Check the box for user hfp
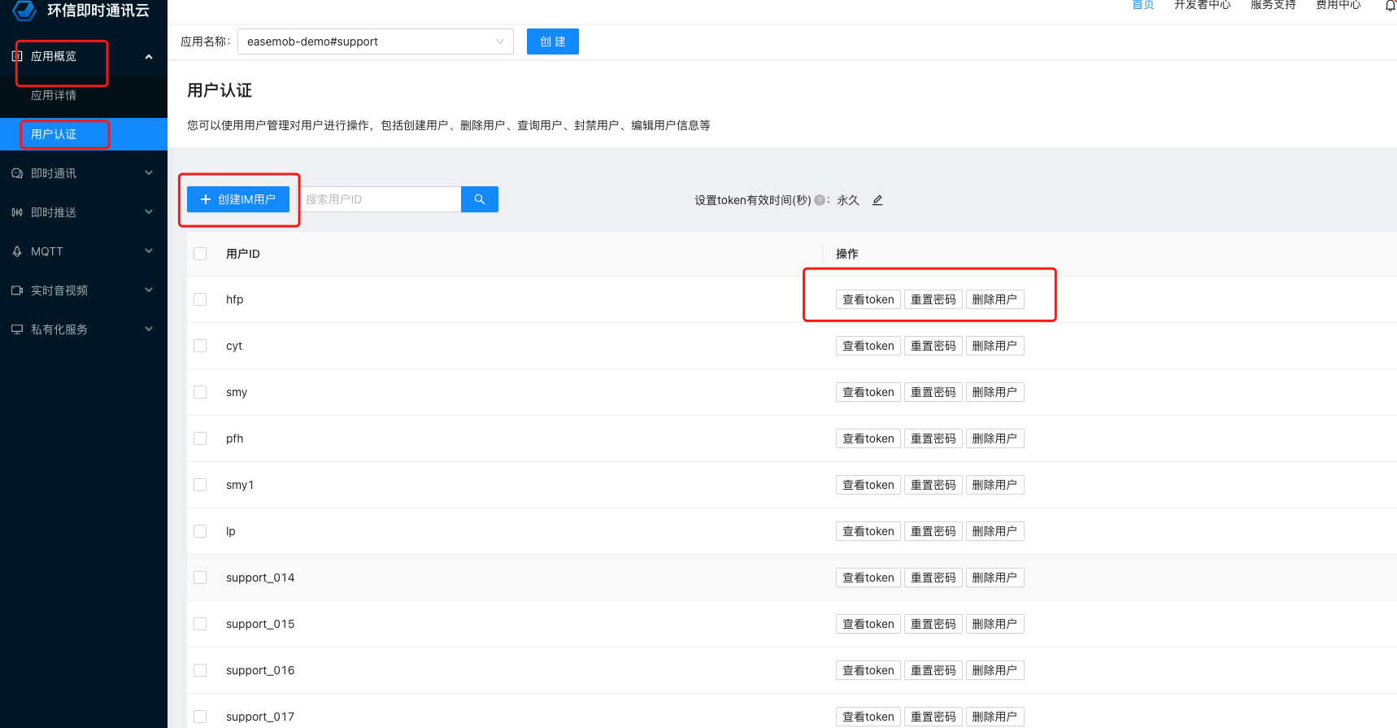This screenshot has width=1397, height=728. point(200,299)
